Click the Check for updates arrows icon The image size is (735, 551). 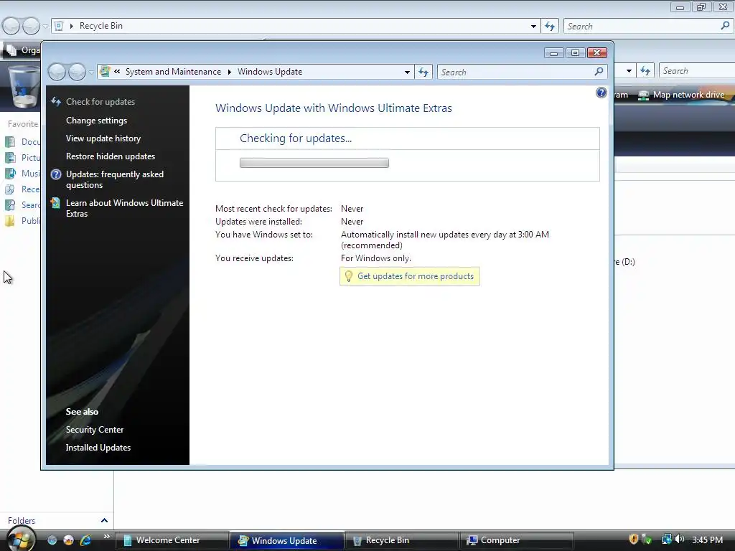point(56,101)
